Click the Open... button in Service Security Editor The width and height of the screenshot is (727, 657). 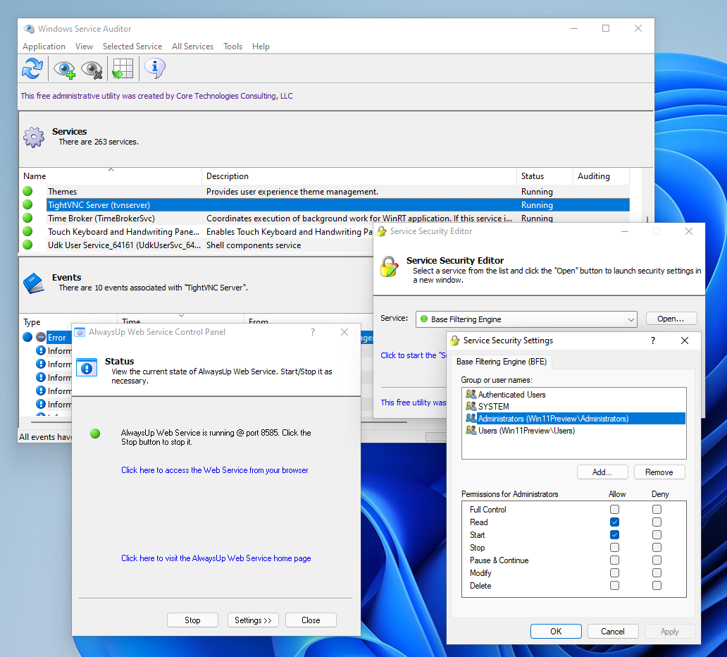[671, 319]
